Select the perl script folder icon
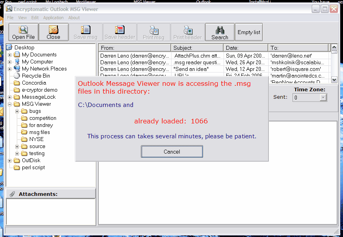This screenshot has height=237, width=343. [17, 168]
